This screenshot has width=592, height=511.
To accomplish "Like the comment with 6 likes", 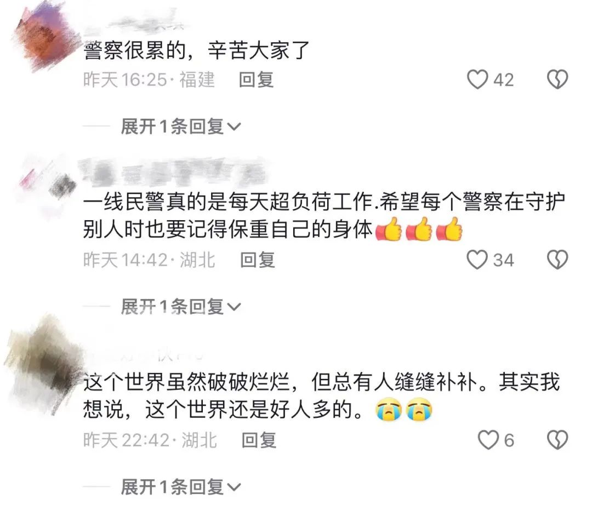I will [x=488, y=440].
